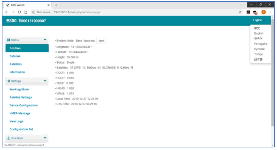Click the Download arrow icon
The image size is (277, 150).
point(9,138)
